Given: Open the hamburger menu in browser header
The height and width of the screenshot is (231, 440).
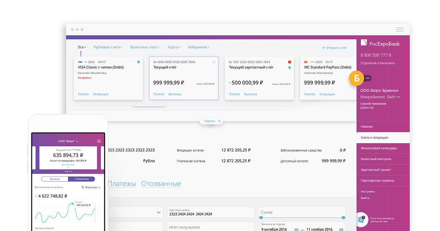Looking at the screenshot, I should pyautogui.click(x=400, y=29).
